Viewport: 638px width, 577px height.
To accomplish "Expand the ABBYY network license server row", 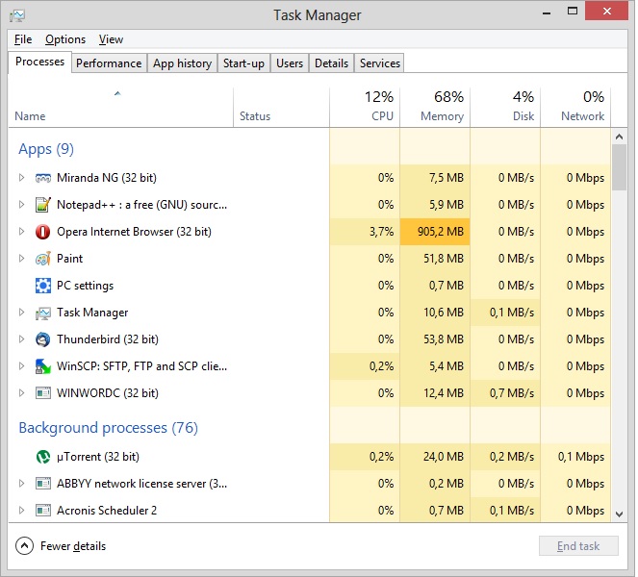I will tap(22, 484).
